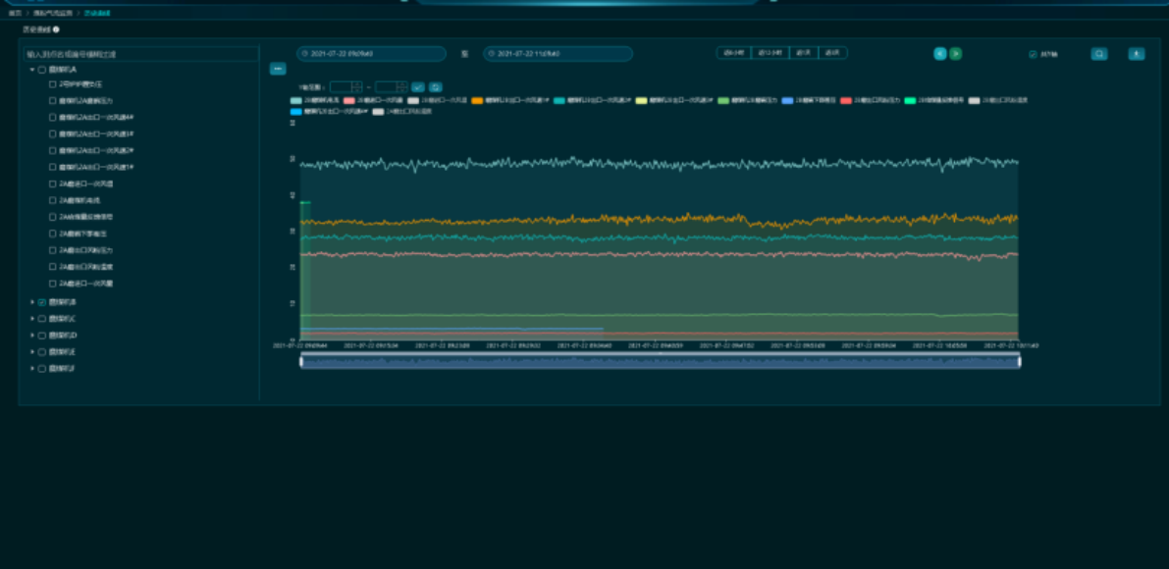
Task: Click the info icon beside panel title
Action: pyautogui.click(x=56, y=29)
